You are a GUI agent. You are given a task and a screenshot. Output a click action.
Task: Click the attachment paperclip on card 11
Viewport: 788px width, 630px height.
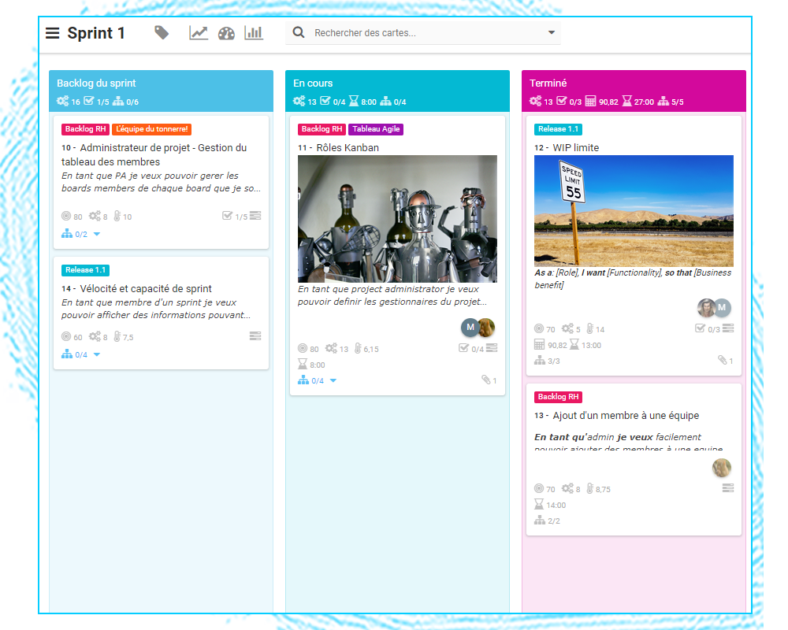[x=486, y=380]
